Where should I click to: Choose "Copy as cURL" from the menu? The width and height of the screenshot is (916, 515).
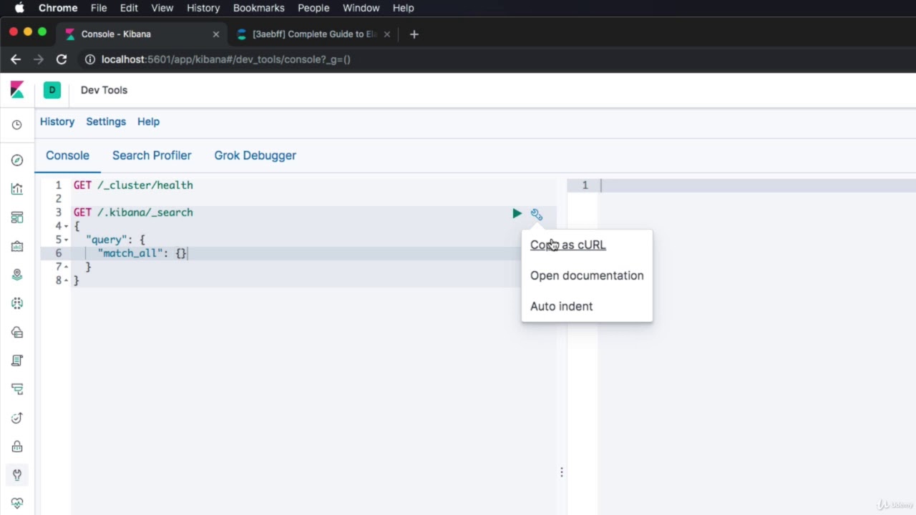567,245
